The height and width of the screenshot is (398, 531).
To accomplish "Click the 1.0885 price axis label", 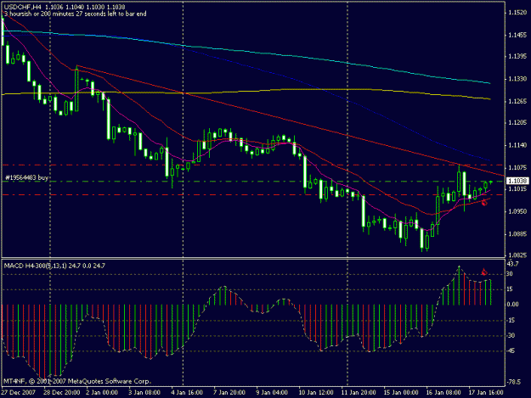I will (517, 233).
